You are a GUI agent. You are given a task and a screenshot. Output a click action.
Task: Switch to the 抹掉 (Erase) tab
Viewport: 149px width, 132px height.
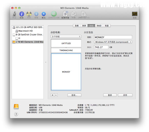tap(84, 26)
